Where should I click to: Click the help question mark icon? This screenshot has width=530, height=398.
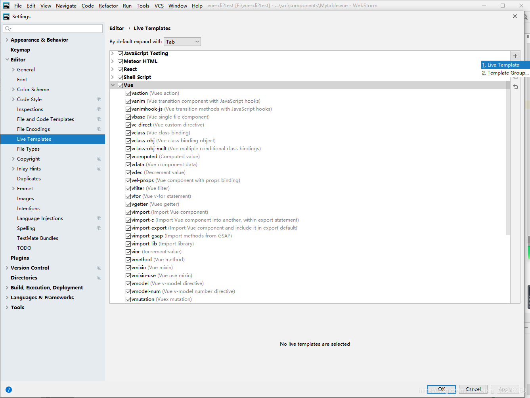9,390
